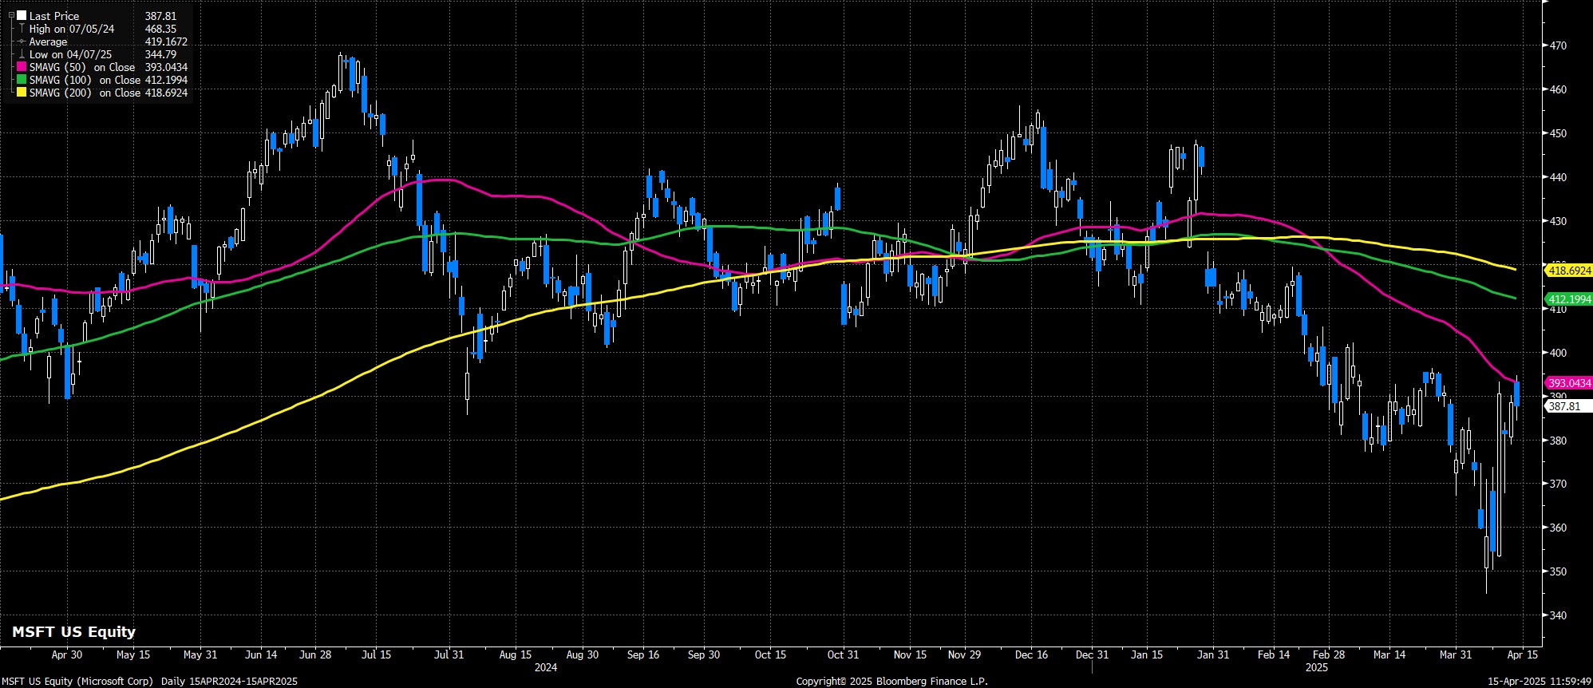Click the 'Jul 31' date axis label
This screenshot has height=688, width=1593.
click(x=449, y=654)
